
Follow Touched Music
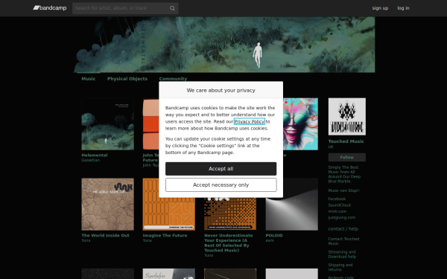(347, 158)
